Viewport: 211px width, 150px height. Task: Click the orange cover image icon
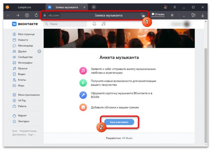pos(83,107)
